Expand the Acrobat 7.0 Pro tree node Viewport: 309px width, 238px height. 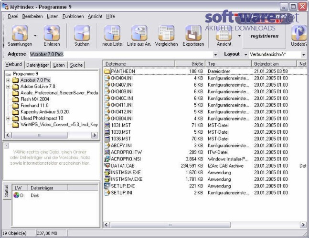pyautogui.click(x=8, y=80)
